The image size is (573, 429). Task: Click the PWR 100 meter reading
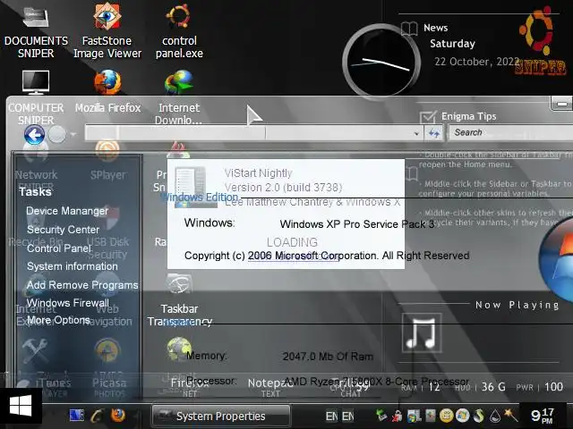coord(539,387)
